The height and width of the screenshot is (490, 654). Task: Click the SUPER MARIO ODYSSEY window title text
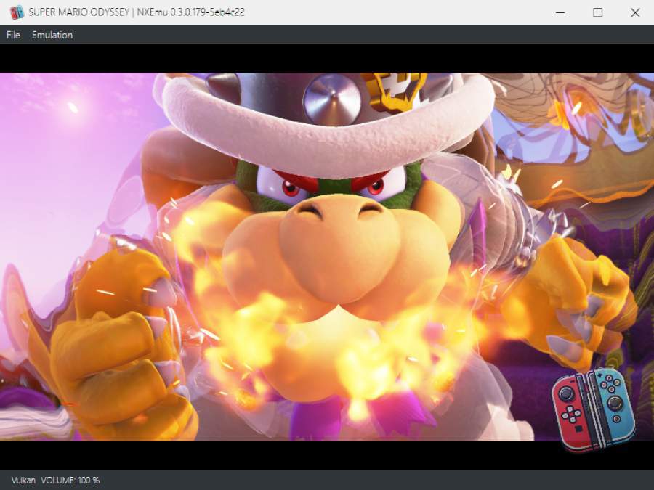coord(137,12)
